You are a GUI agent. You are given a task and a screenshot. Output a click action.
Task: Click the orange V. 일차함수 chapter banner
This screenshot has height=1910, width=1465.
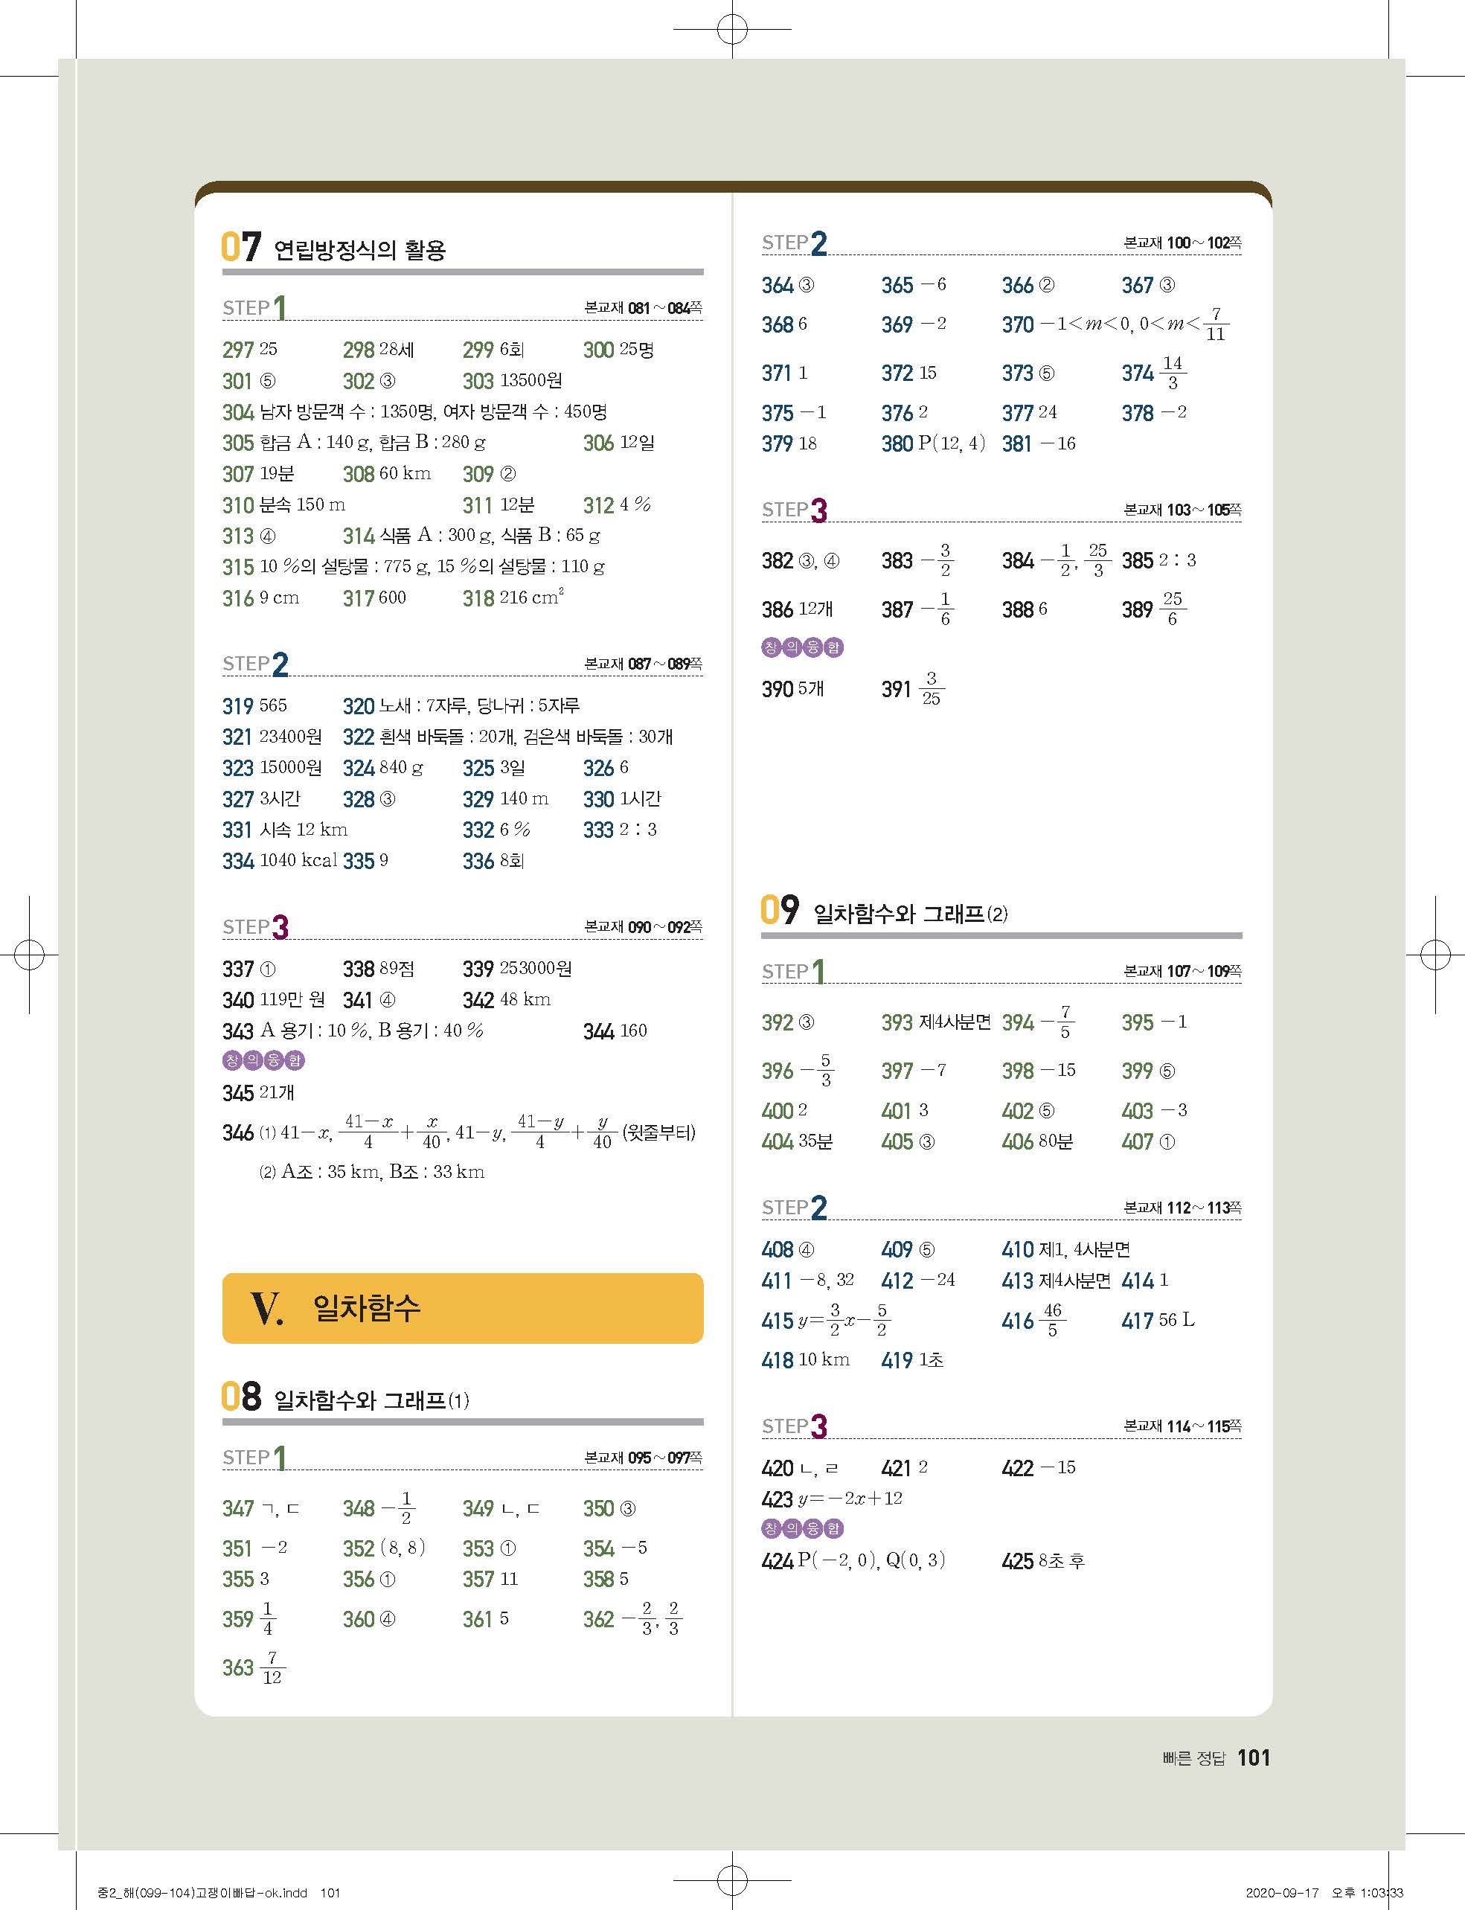pyautogui.click(x=462, y=1307)
